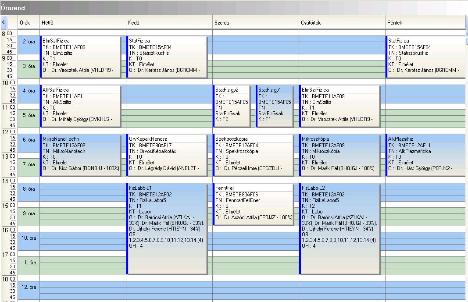Viewport: 468px width, 302px height.
Task: Open Monday ElmSzilFiz-ea lecture block
Action: pos(81,57)
